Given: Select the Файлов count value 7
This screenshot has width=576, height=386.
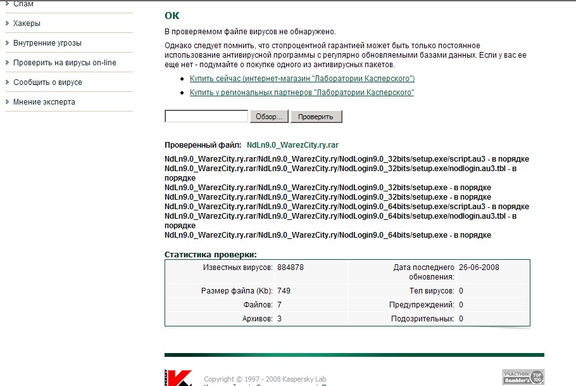Looking at the screenshot, I should click(x=280, y=305).
